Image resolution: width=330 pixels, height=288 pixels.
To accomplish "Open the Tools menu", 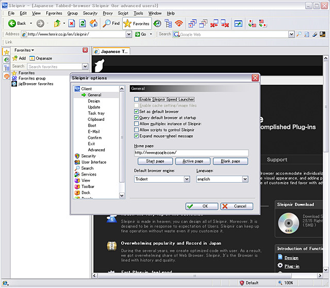I will (x=138, y=13).
